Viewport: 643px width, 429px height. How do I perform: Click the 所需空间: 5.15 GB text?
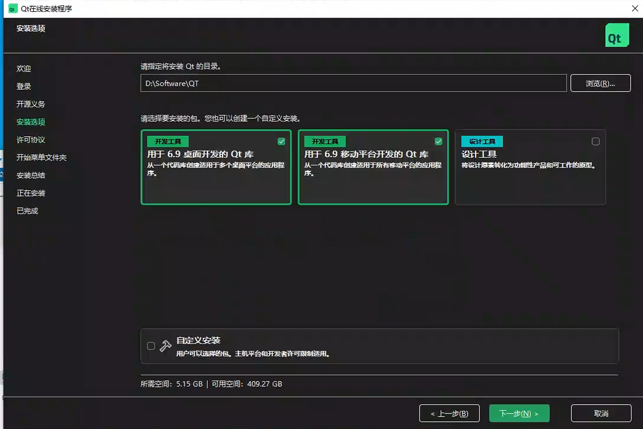(171, 384)
